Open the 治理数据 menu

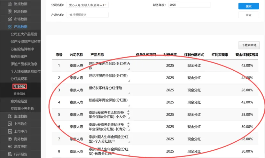(20, 116)
